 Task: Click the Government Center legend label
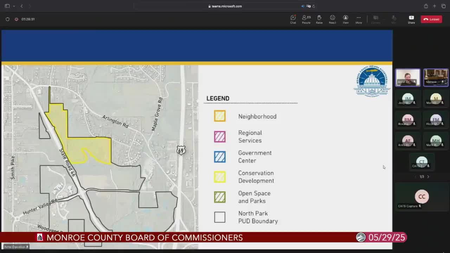[255, 157]
